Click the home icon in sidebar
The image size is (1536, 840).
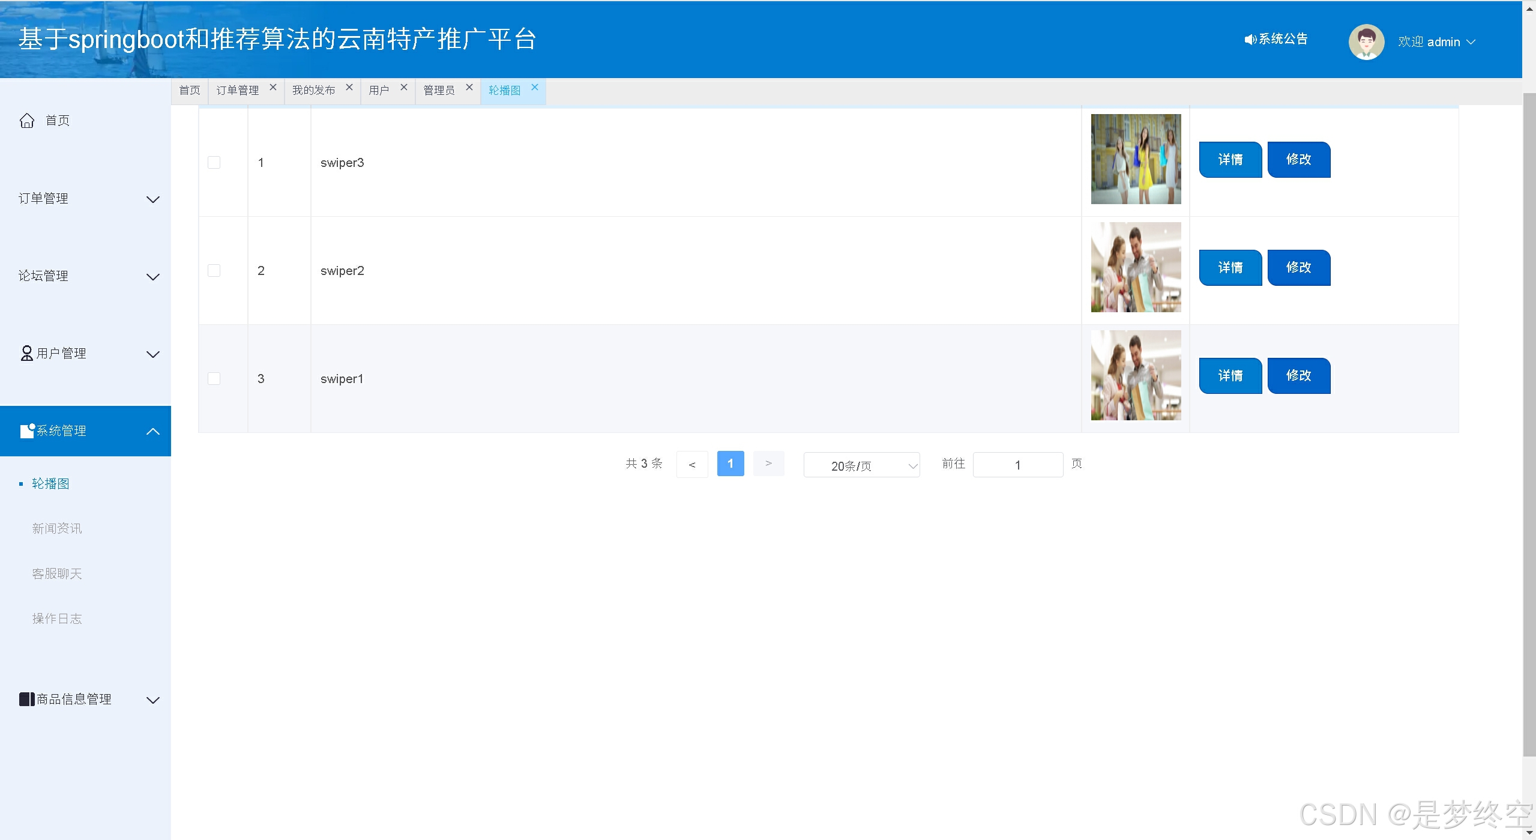[x=27, y=121]
